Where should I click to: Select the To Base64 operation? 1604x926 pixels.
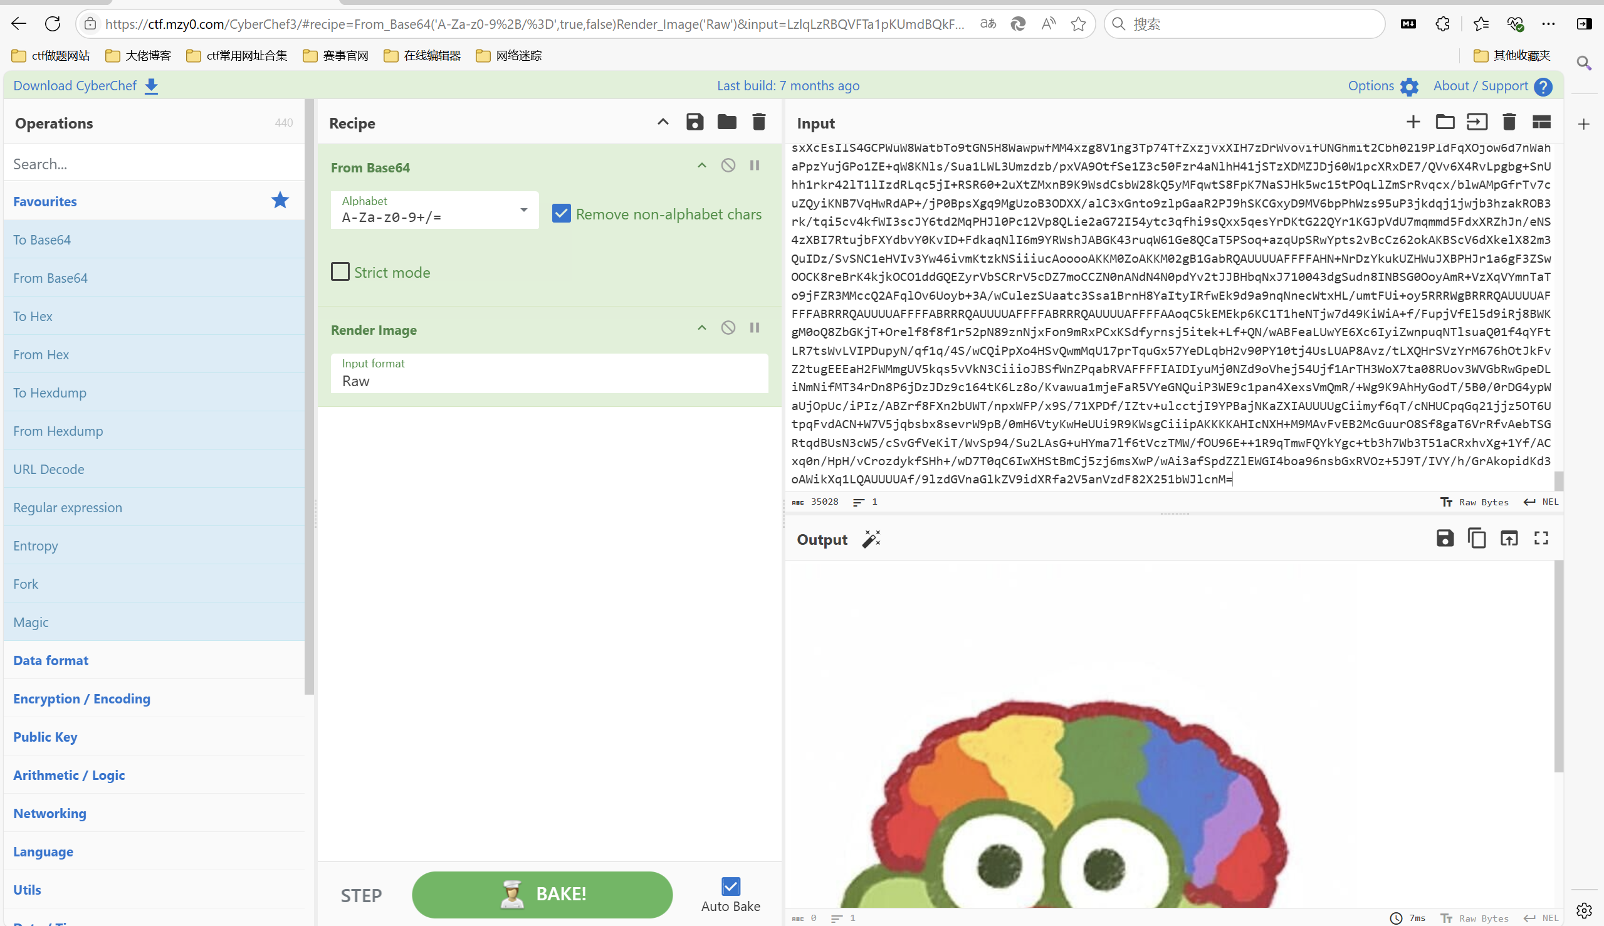[x=154, y=239]
